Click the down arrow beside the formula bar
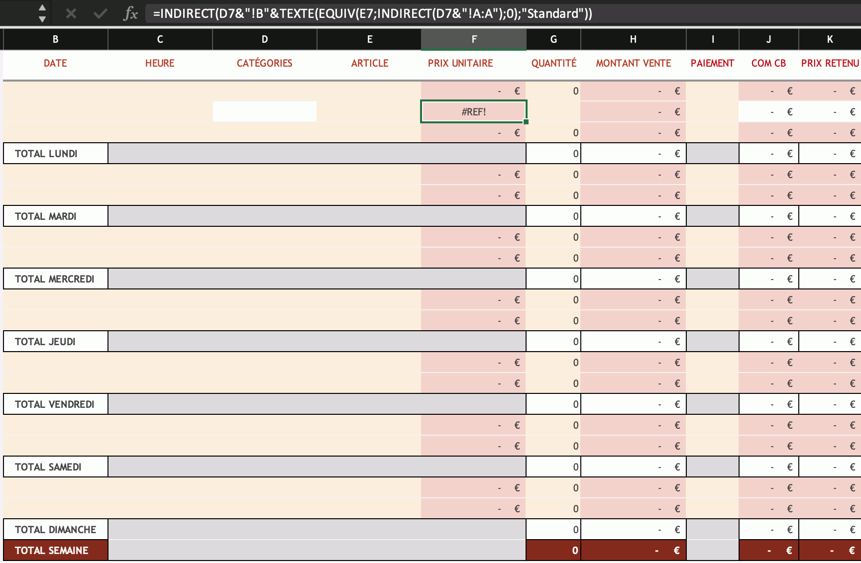The height and width of the screenshot is (563, 861). [42, 19]
